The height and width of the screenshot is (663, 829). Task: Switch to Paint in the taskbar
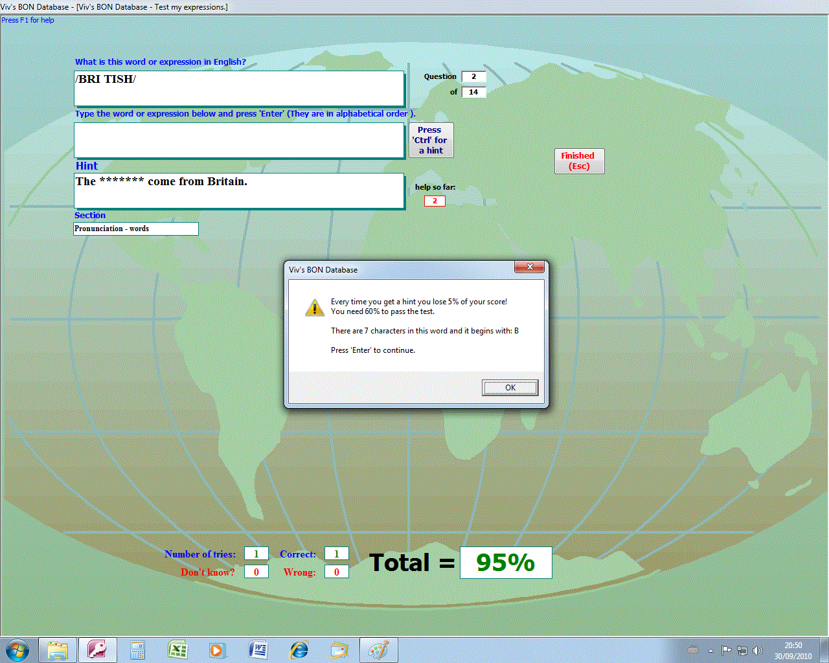(378, 650)
